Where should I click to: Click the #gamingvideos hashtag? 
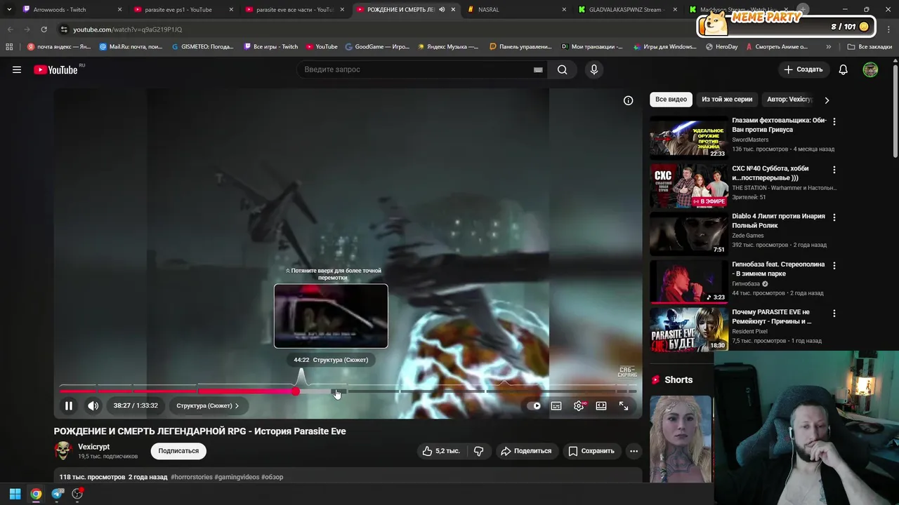pos(237,477)
